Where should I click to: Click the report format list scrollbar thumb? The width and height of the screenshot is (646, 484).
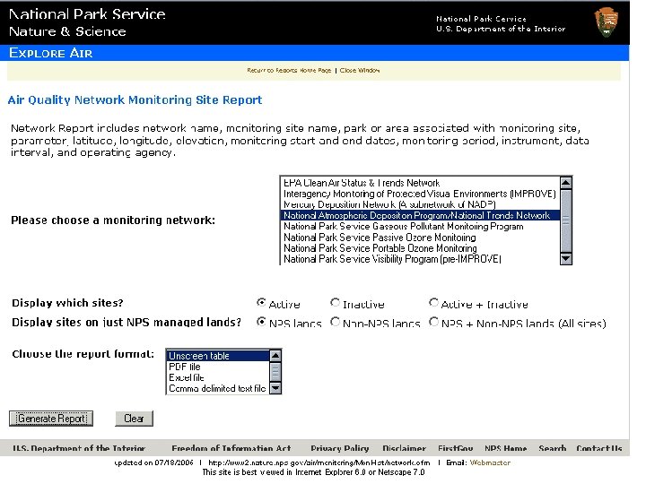275,372
